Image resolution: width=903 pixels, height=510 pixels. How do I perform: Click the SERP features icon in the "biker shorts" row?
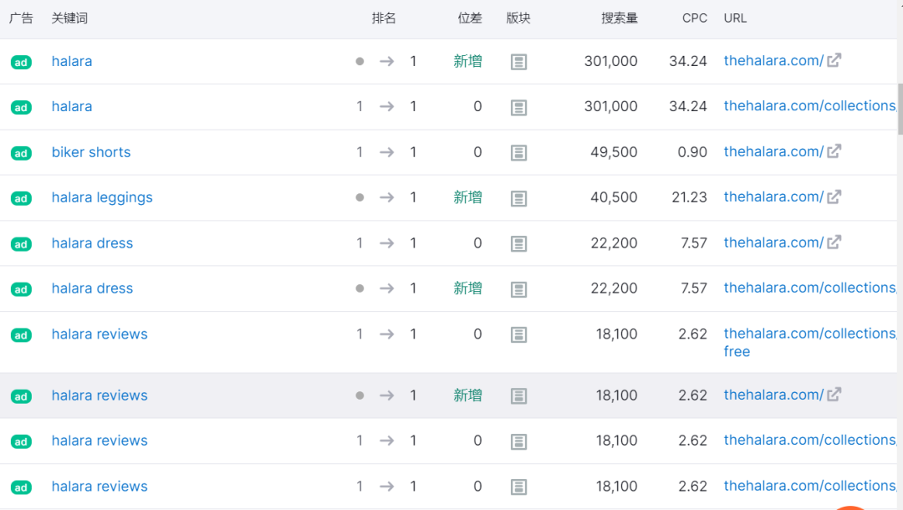[x=518, y=152]
